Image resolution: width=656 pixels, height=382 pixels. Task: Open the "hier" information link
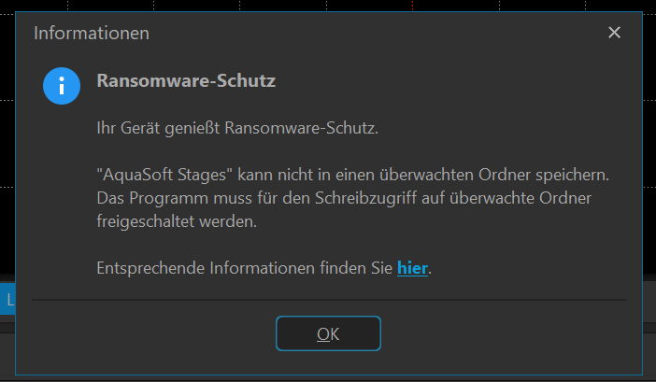pos(412,268)
